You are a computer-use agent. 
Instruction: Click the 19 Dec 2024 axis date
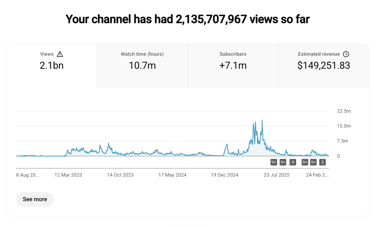click(225, 175)
